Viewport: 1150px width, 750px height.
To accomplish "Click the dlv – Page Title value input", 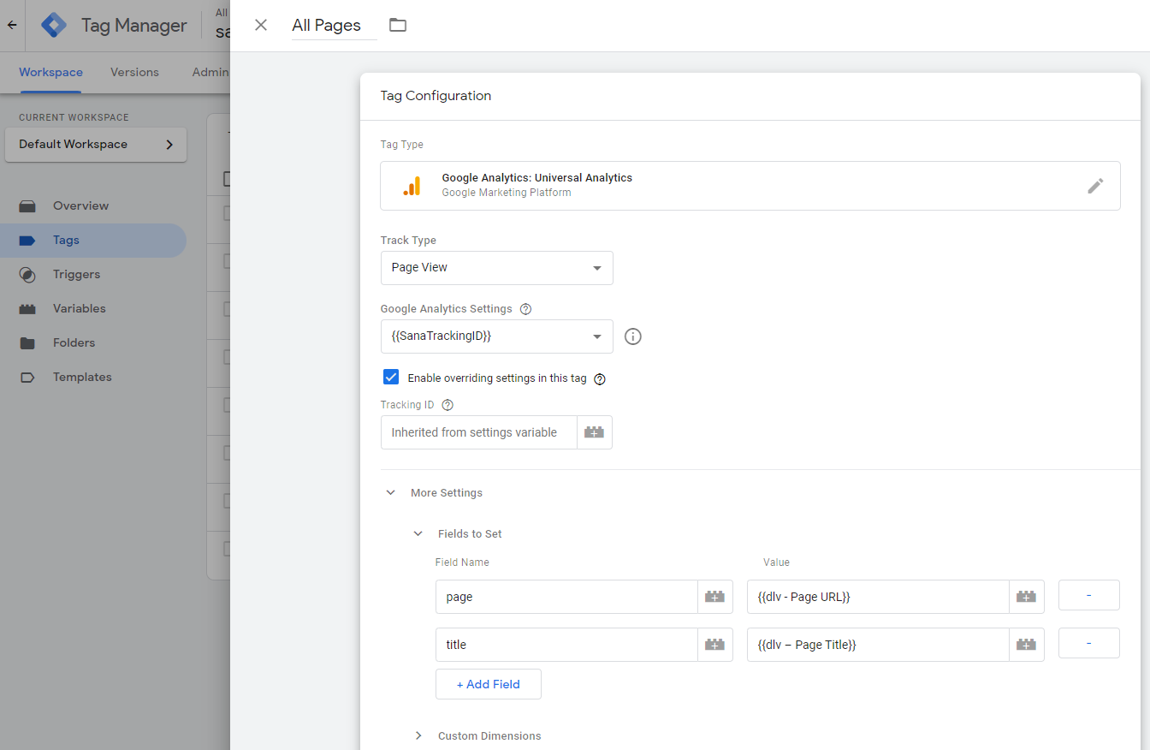I will coord(878,645).
